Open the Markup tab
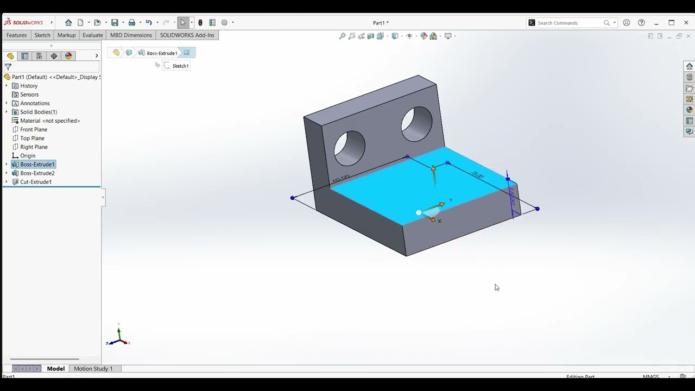This screenshot has height=391, width=695. [66, 35]
